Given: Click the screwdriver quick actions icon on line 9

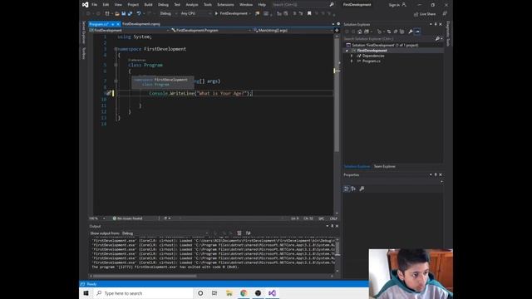Looking at the screenshot, I should [x=109, y=93].
